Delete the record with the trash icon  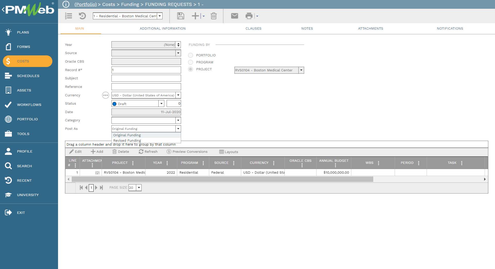click(x=214, y=16)
